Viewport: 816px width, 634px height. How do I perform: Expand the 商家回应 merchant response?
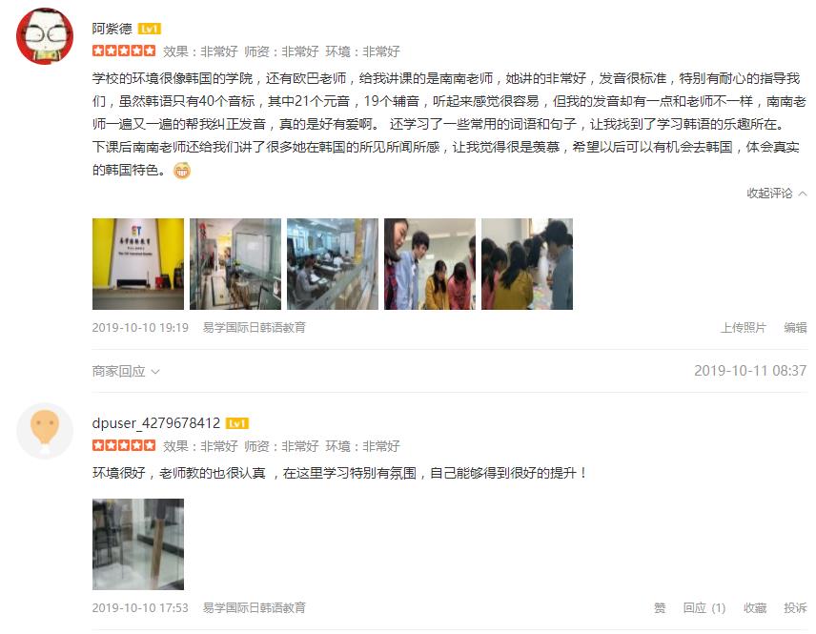point(126,371)
